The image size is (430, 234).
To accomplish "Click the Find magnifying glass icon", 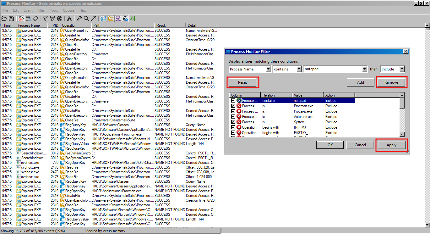I will point(86,19).
